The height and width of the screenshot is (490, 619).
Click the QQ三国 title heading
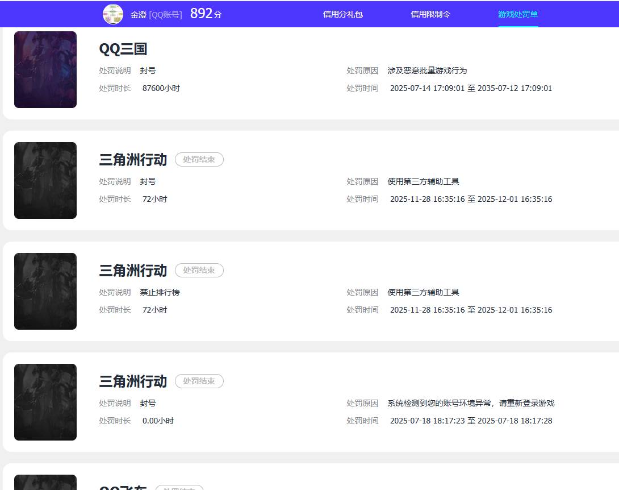(123, 49)
